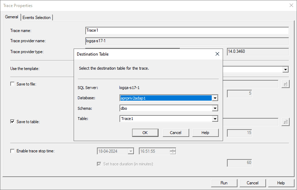Confirm destination table with OK

145,133
